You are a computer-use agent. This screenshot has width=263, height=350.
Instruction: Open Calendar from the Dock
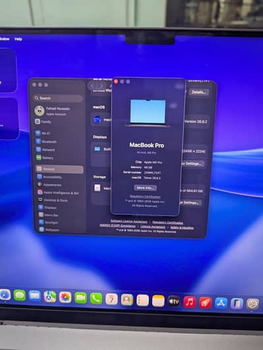(111, 299)
